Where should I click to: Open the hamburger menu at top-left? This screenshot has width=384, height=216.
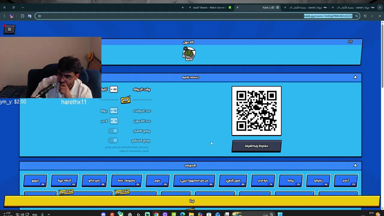9,29
